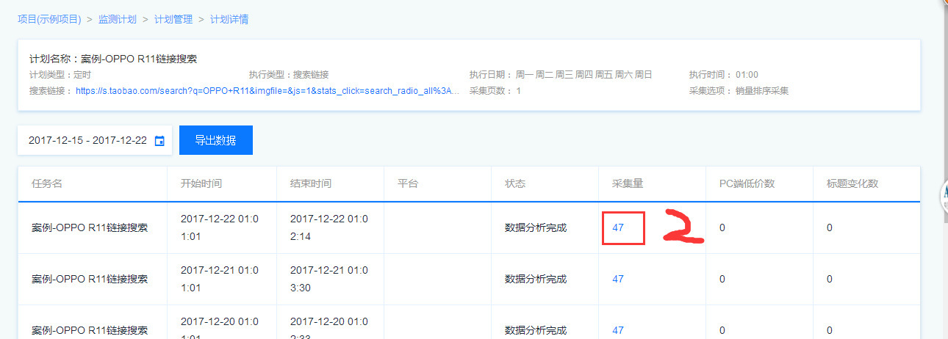Click the 标题变化数 column header
The height and width of the screenshot is (339, 948).
(x=852, y=183)
